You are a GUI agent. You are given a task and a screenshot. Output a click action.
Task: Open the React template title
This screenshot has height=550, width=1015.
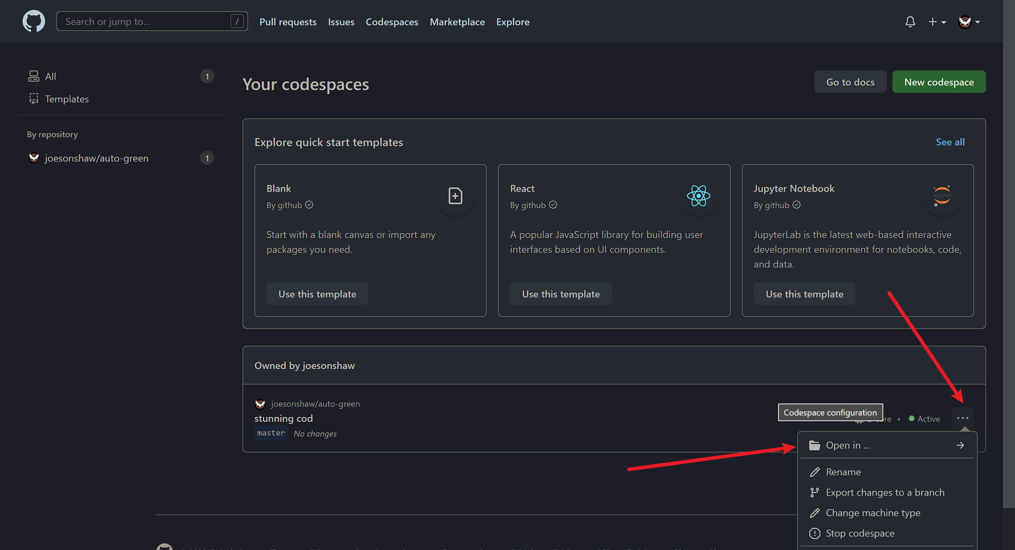pyautogui.click(x=522, y=188)
